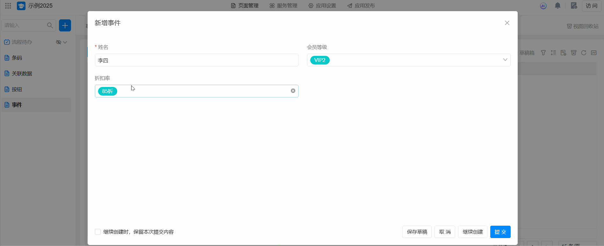Image resolution: width=604 pixels, height=246 pixels.
Task: Click the refresh icon in table toolbar
Action: click(x=584, y=53)
